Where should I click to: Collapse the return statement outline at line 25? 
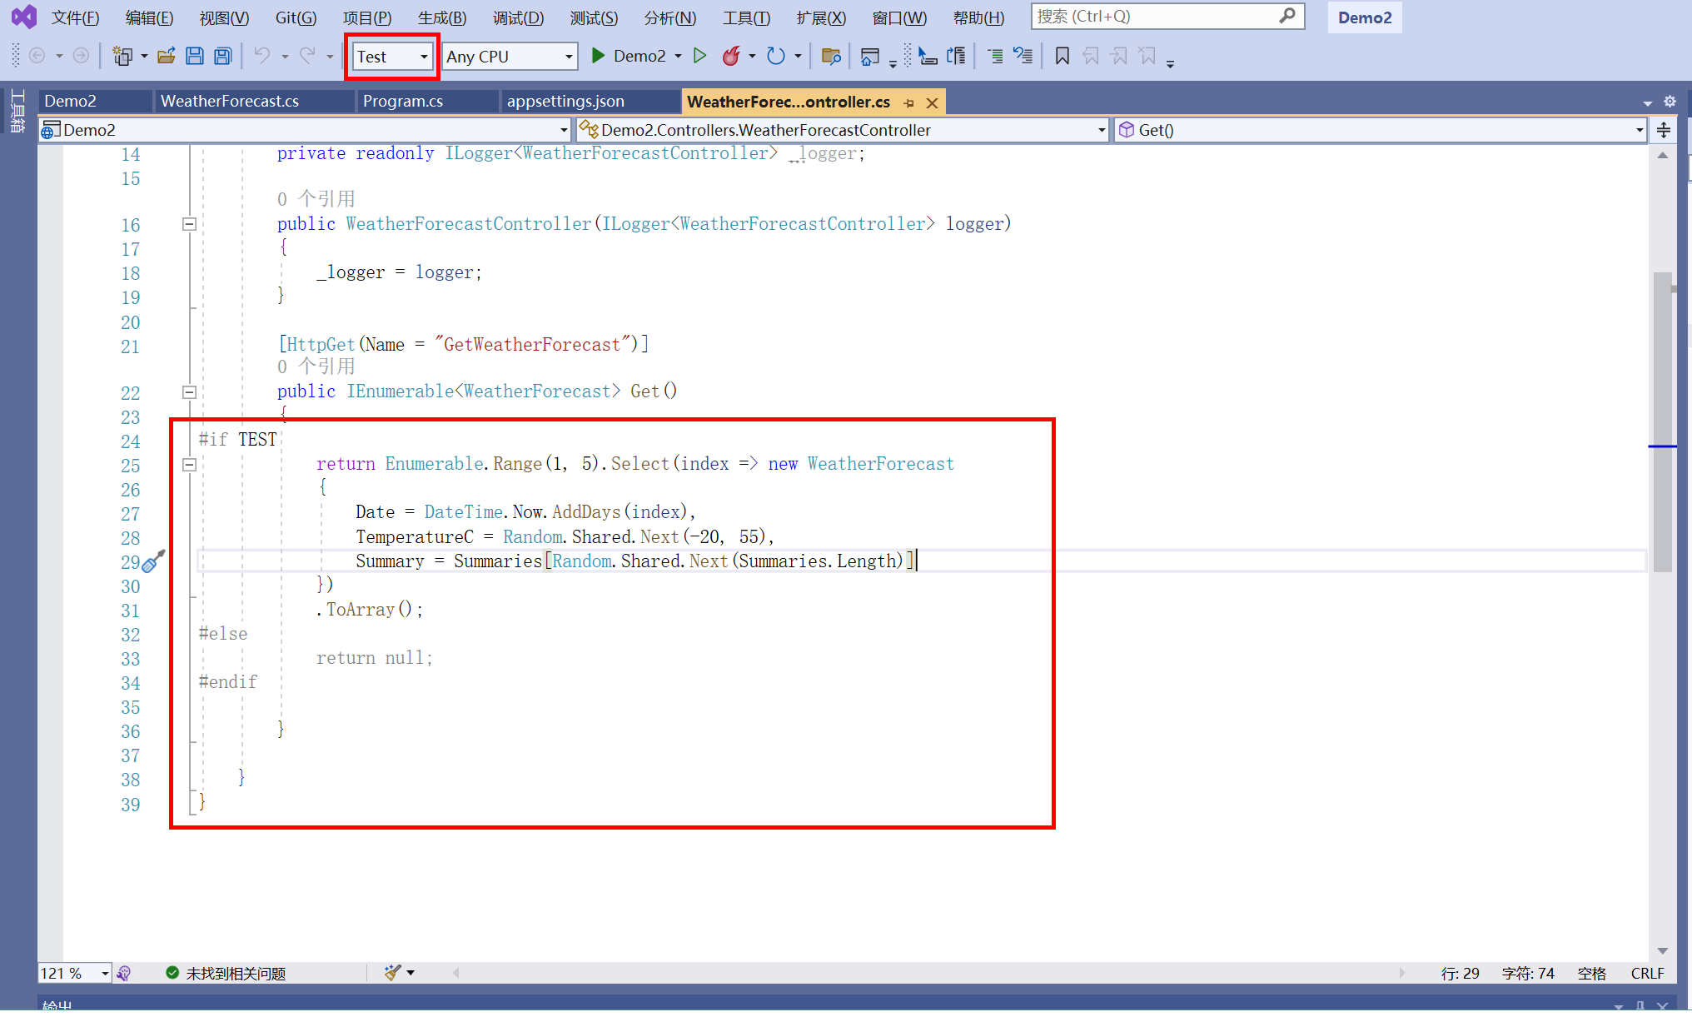coord(189,465)
